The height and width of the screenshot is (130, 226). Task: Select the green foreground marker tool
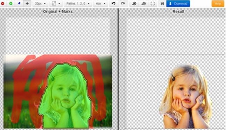click(x=11, y=3)
